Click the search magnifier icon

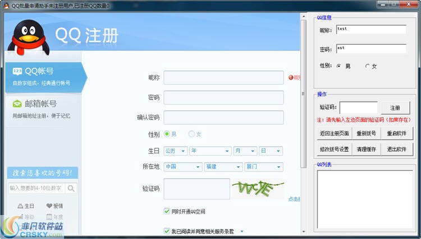pyautogui.click(x=71, y=188)
